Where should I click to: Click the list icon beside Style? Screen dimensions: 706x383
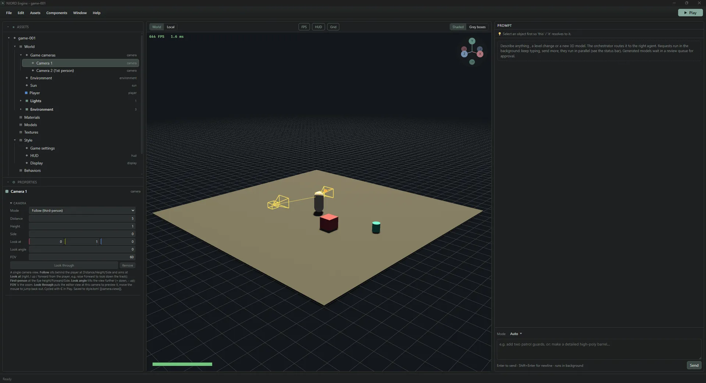click(x=21, y=140)
